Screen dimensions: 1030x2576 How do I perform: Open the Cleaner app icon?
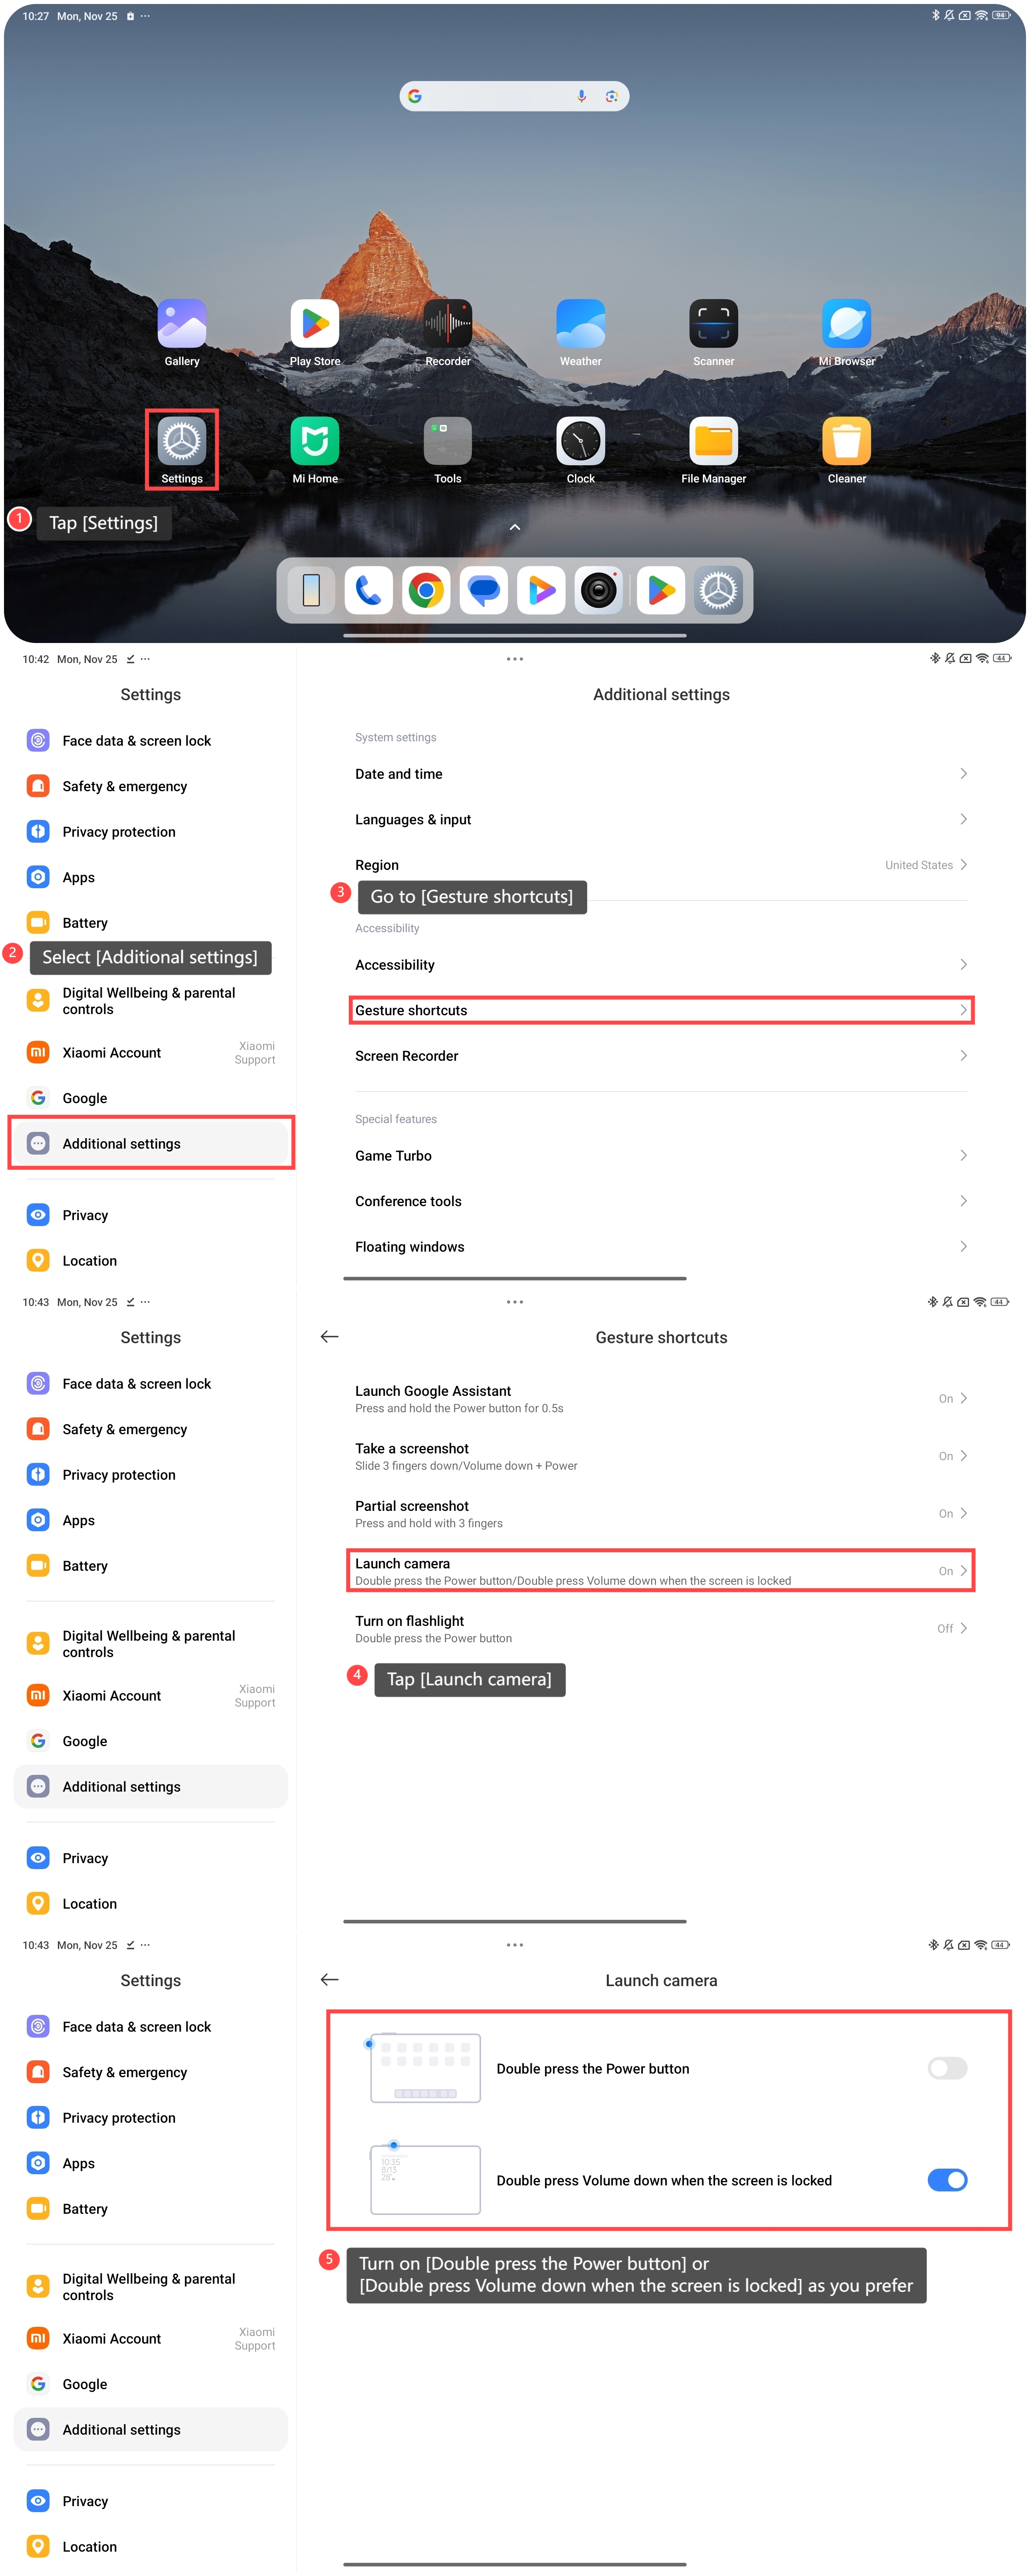tap(847, 441)
